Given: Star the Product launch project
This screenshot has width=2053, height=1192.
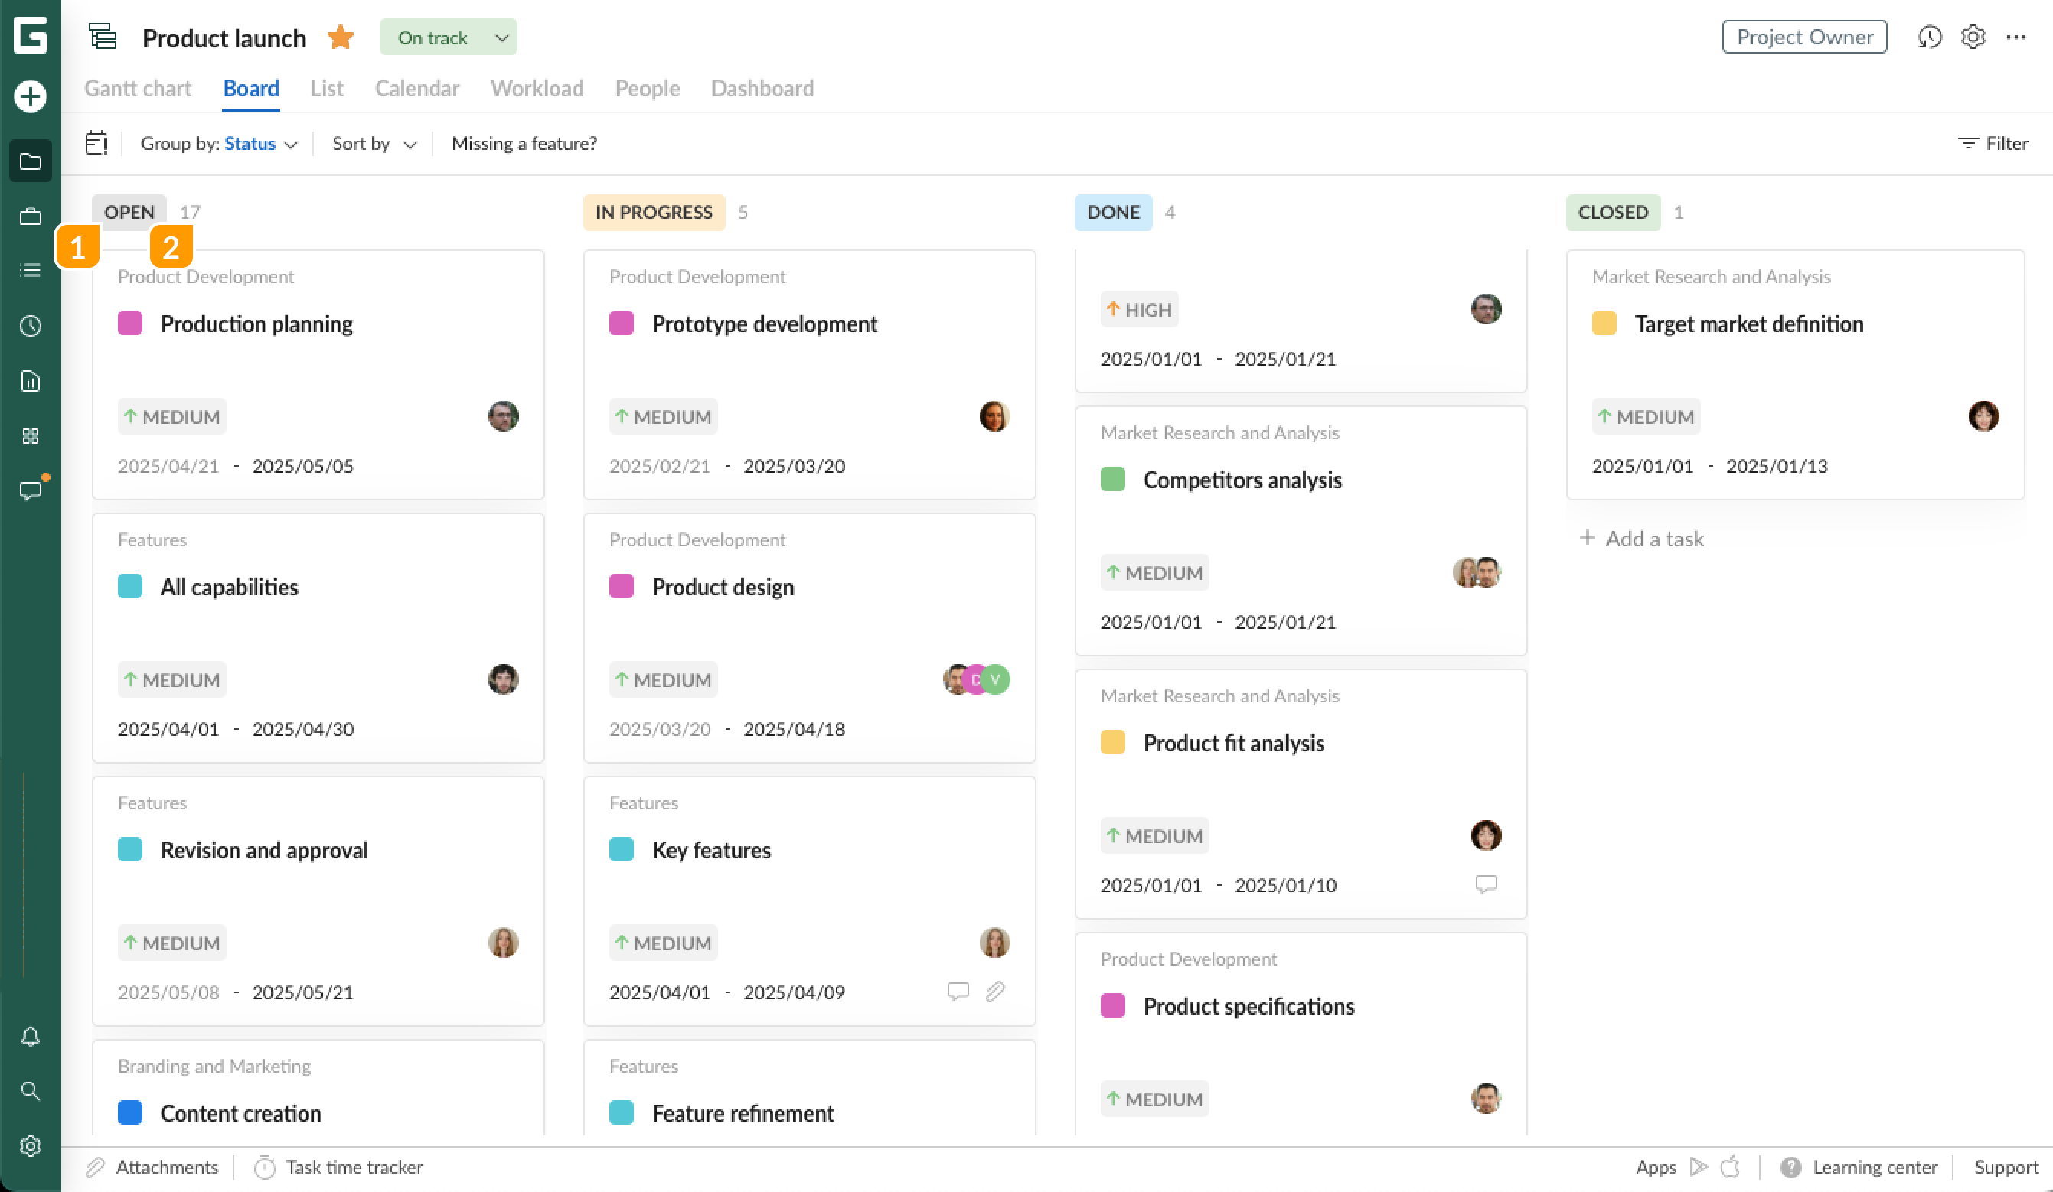Looking at the screenshot, I should point(341,37).
